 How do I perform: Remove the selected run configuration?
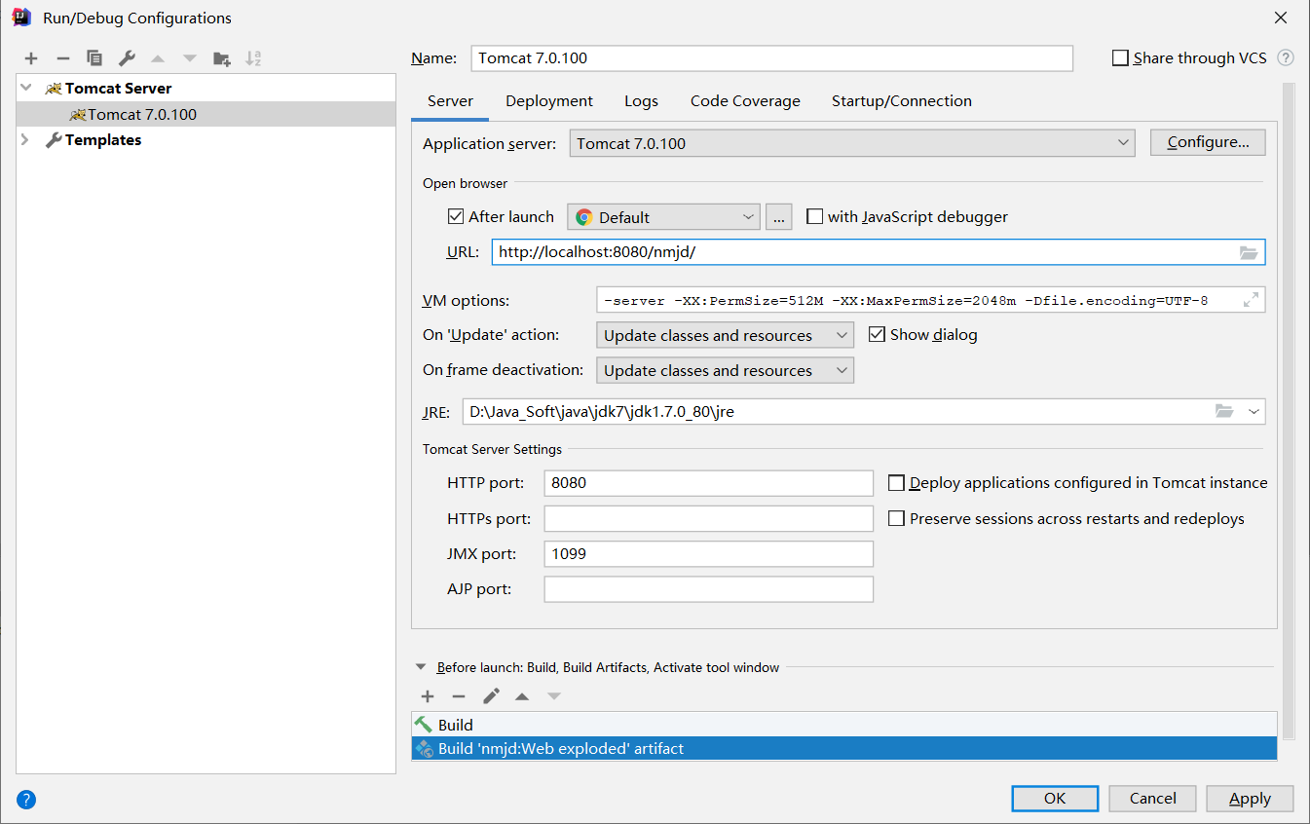coord(62,58)
